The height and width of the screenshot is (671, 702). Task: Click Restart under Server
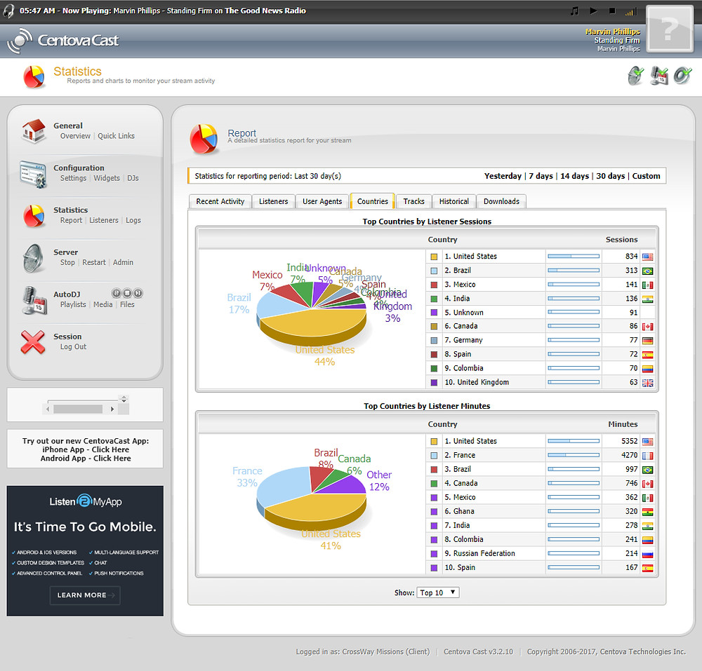94,262
